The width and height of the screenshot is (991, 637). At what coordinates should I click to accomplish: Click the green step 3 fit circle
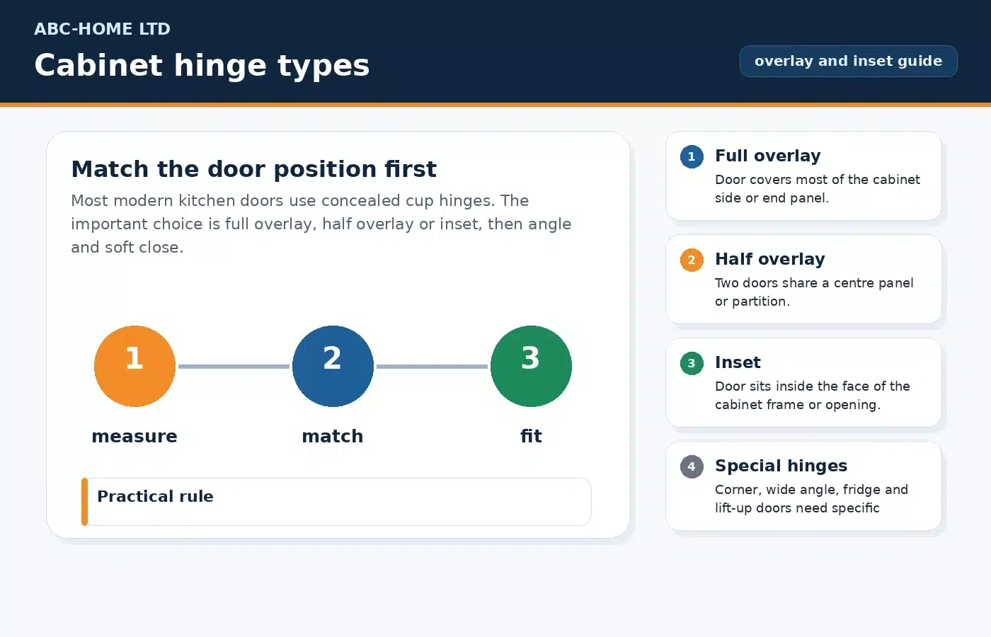531,366
